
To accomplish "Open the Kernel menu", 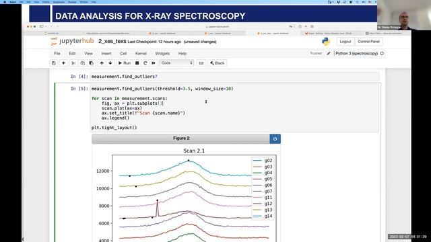I will pyautogui.click(x=141, y=54).
